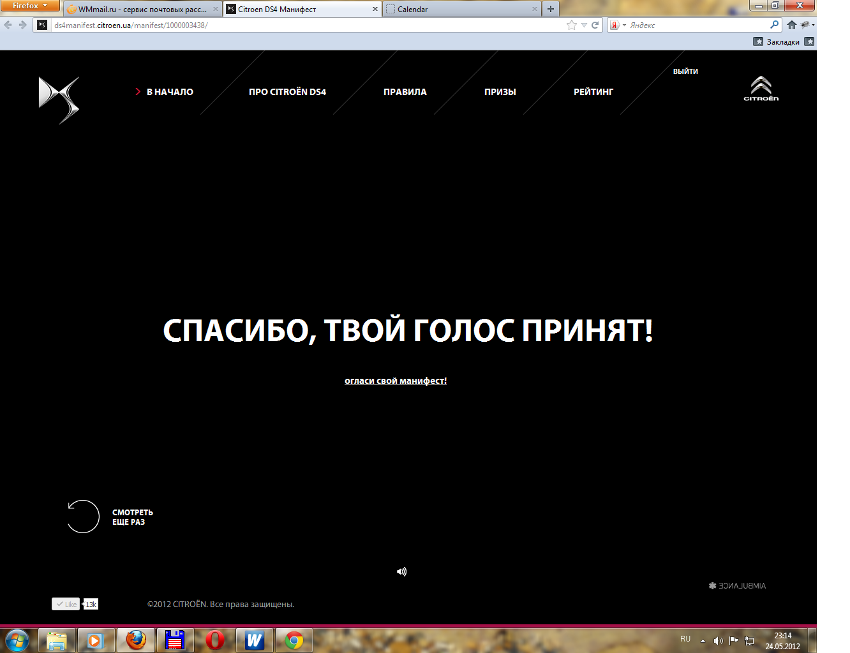Click the browser back arrow
This screenshot has height=653, width=850.
[x=8, y=25]
